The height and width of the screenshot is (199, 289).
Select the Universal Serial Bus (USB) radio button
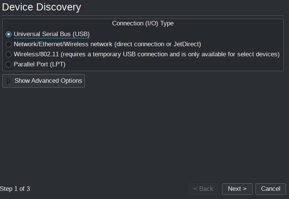pyautogui.click(x=9, y=34)
